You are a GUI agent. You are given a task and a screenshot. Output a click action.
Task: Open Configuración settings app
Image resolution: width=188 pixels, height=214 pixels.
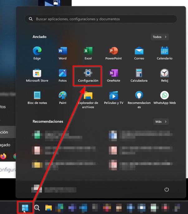click(x=88, y=76)
